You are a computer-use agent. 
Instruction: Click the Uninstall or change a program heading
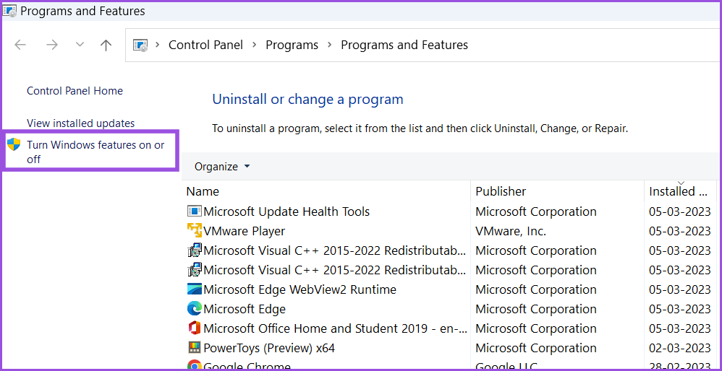(307, 99)
